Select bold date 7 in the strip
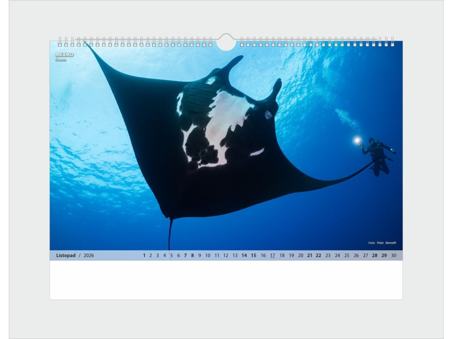Screen dimensions: 452x339 (x=185, y=256)
